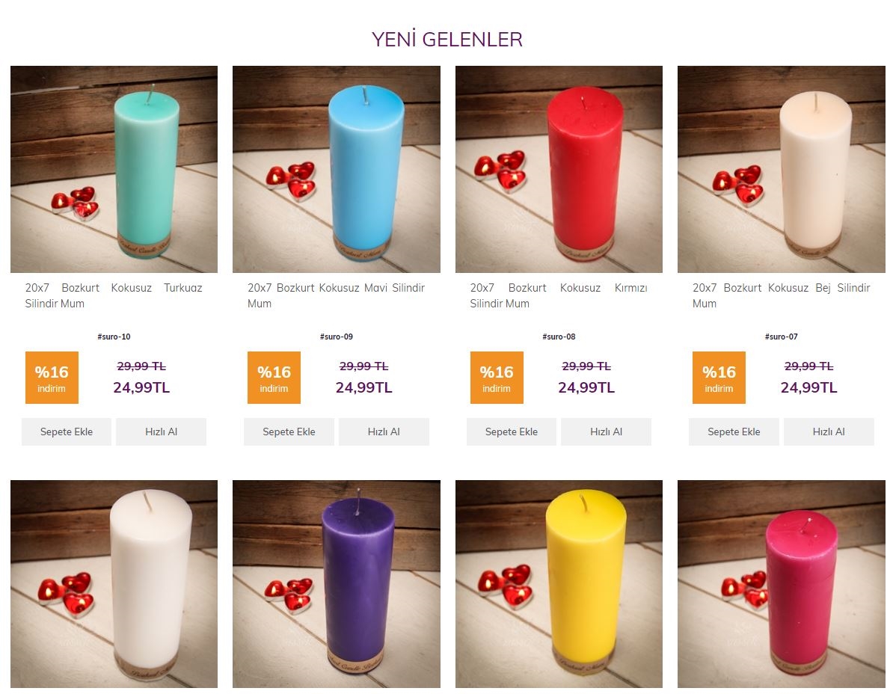Open 20x7 Bozkurt Kokusuz Kırmızı Silindir Mum link
The image size is (893, 694).
click(x=559, y=295)
